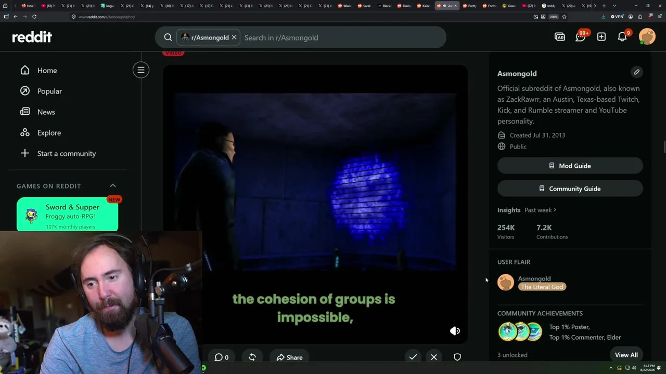Click the community achievement badges
This screenshot has width=666, height=374.
520,331
